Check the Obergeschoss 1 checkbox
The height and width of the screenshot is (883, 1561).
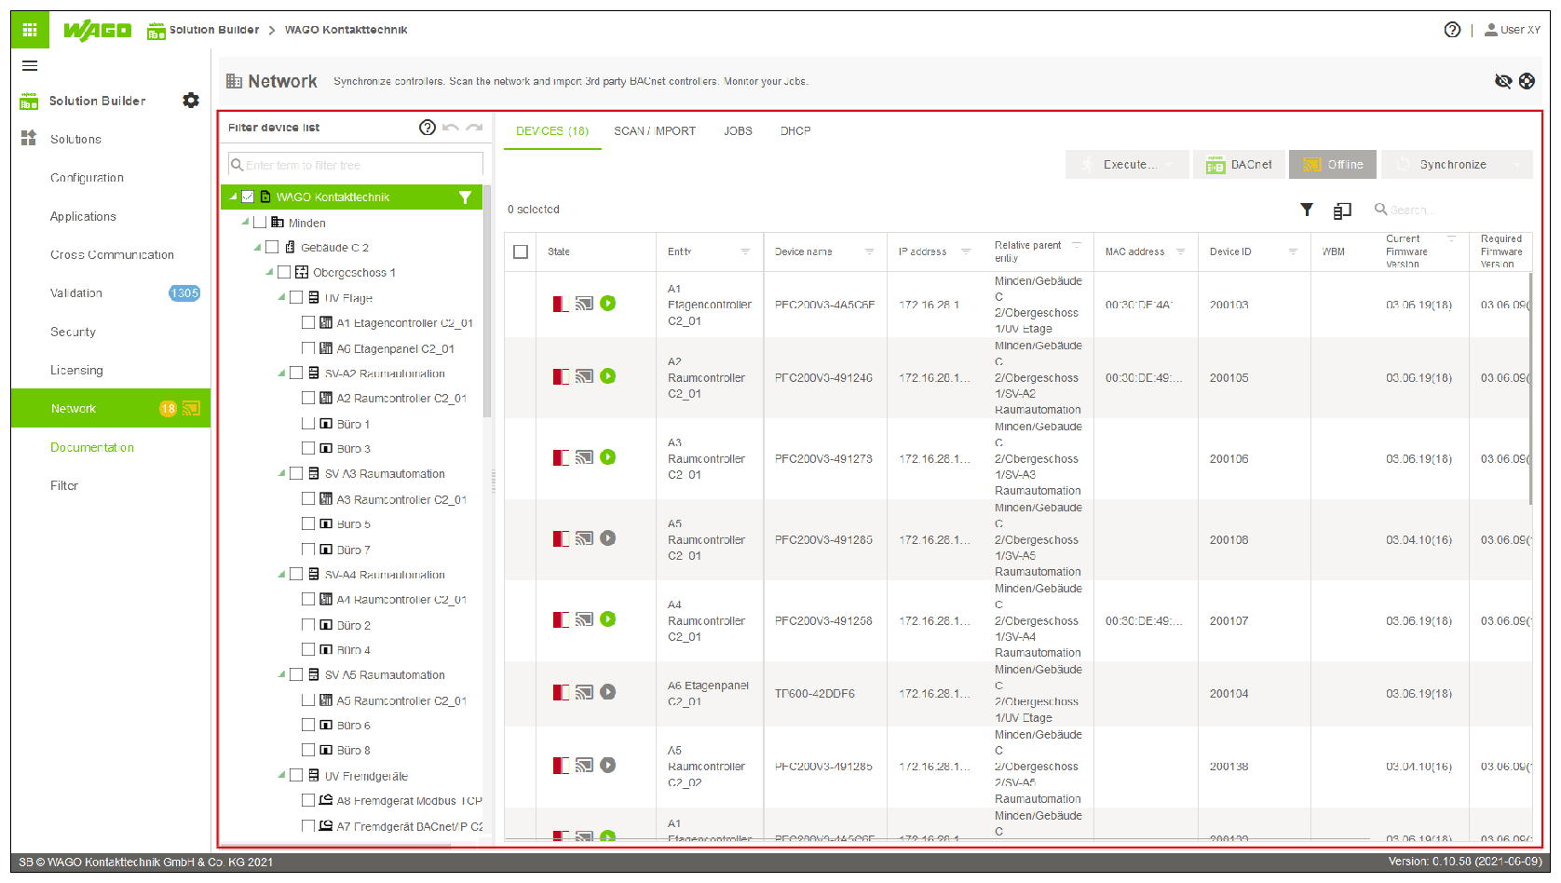284,272
